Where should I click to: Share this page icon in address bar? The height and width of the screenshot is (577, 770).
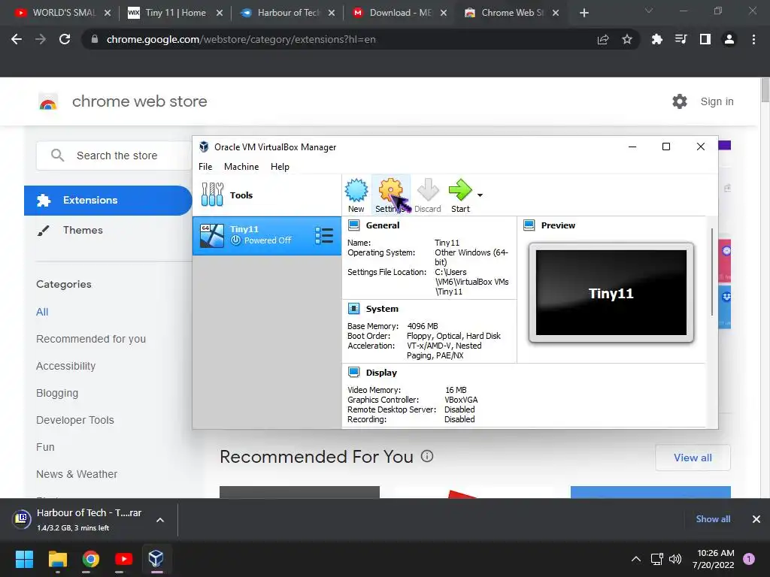603,39
